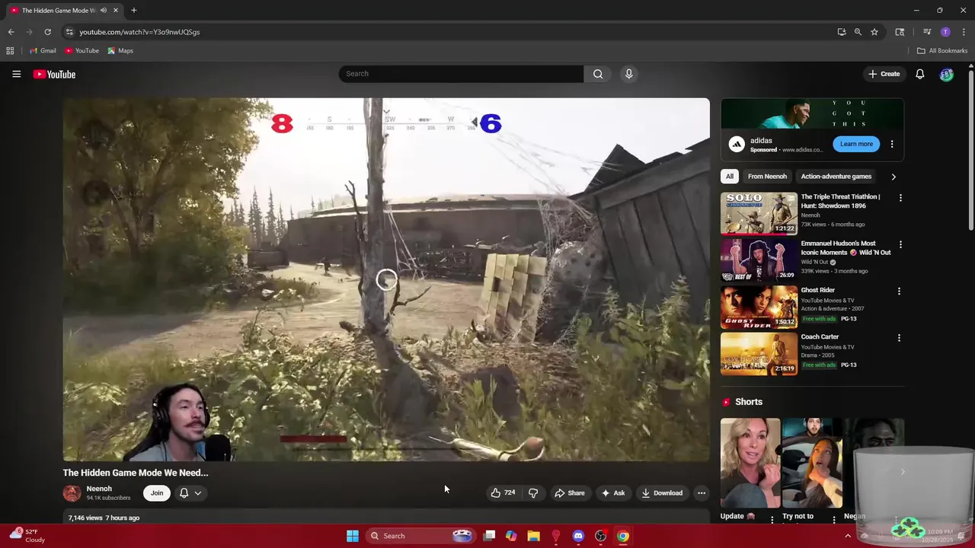This screenshot has width=975, height=548.
Task: Click the search magnifier button
Action: click(x=598, y=74)
